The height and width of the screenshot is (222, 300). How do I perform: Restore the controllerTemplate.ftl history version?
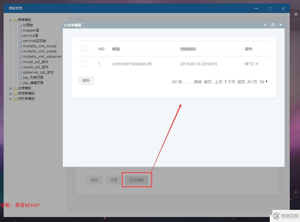click(252, 64)
